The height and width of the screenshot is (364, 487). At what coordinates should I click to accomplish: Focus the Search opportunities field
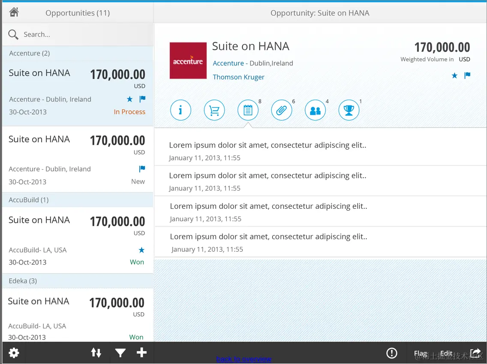(x=78, y=34)
